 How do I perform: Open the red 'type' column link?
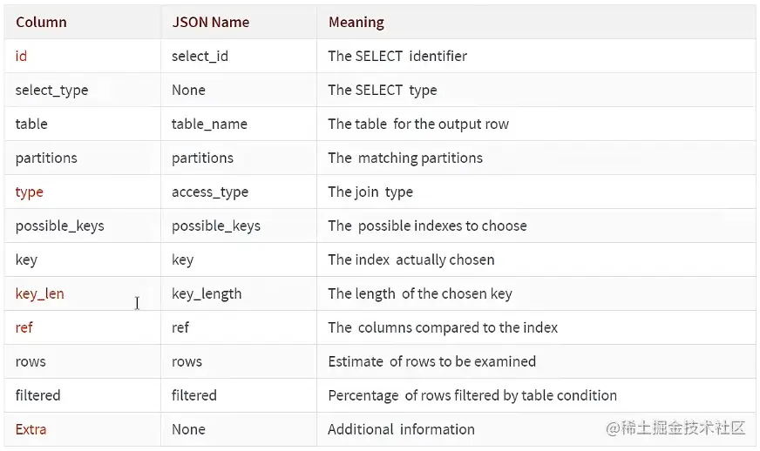pos(29,192)
